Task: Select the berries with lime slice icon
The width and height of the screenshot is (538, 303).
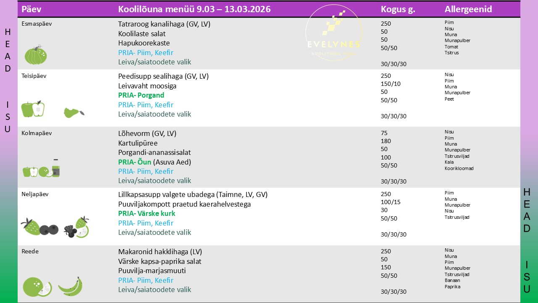Action: click(76, 227)
